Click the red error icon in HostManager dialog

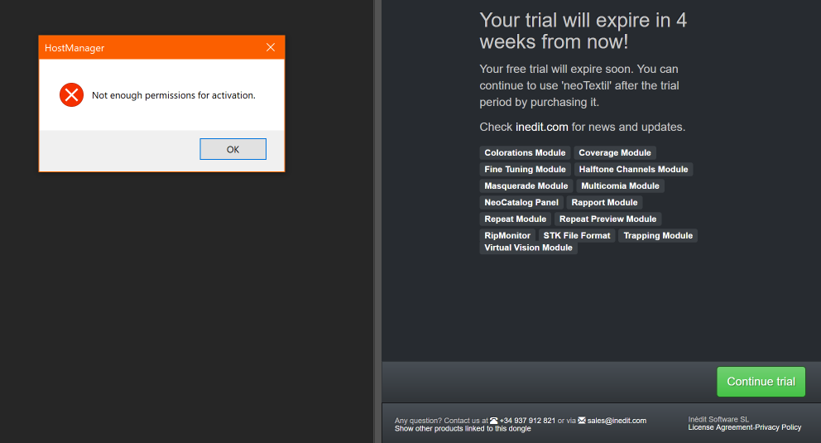(72, 94)
